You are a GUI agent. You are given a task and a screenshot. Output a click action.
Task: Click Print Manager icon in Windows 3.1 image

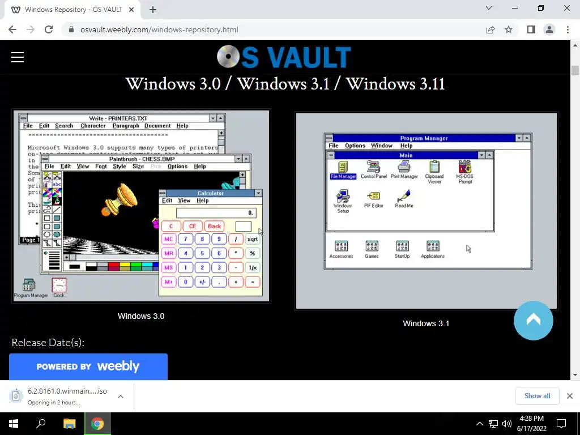tap(404, 170)
